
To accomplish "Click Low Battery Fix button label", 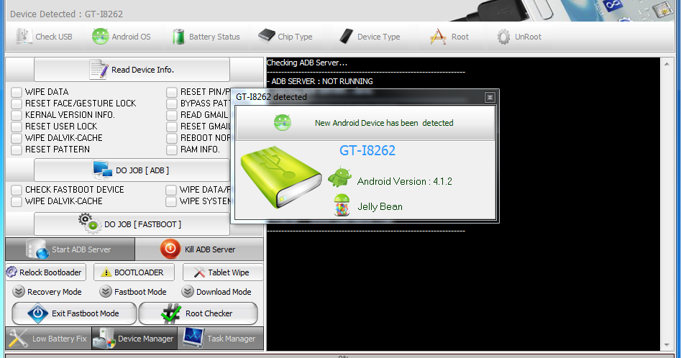I will pos(60,339).
